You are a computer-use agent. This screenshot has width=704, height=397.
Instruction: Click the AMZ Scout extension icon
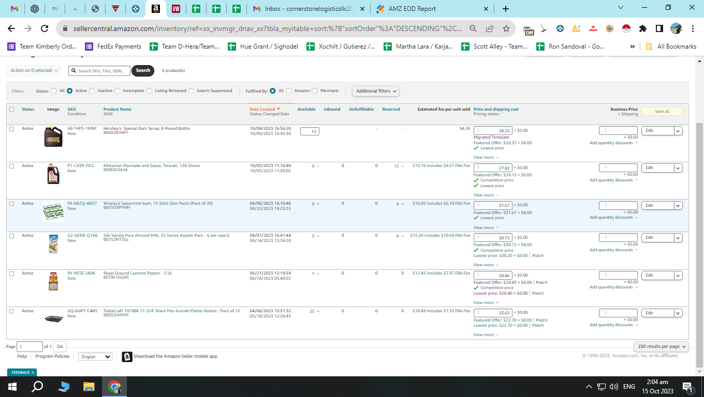[x=577, y=28]
